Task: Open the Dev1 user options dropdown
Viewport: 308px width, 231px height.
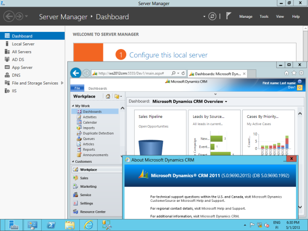Action: click(x=300, y=88)
